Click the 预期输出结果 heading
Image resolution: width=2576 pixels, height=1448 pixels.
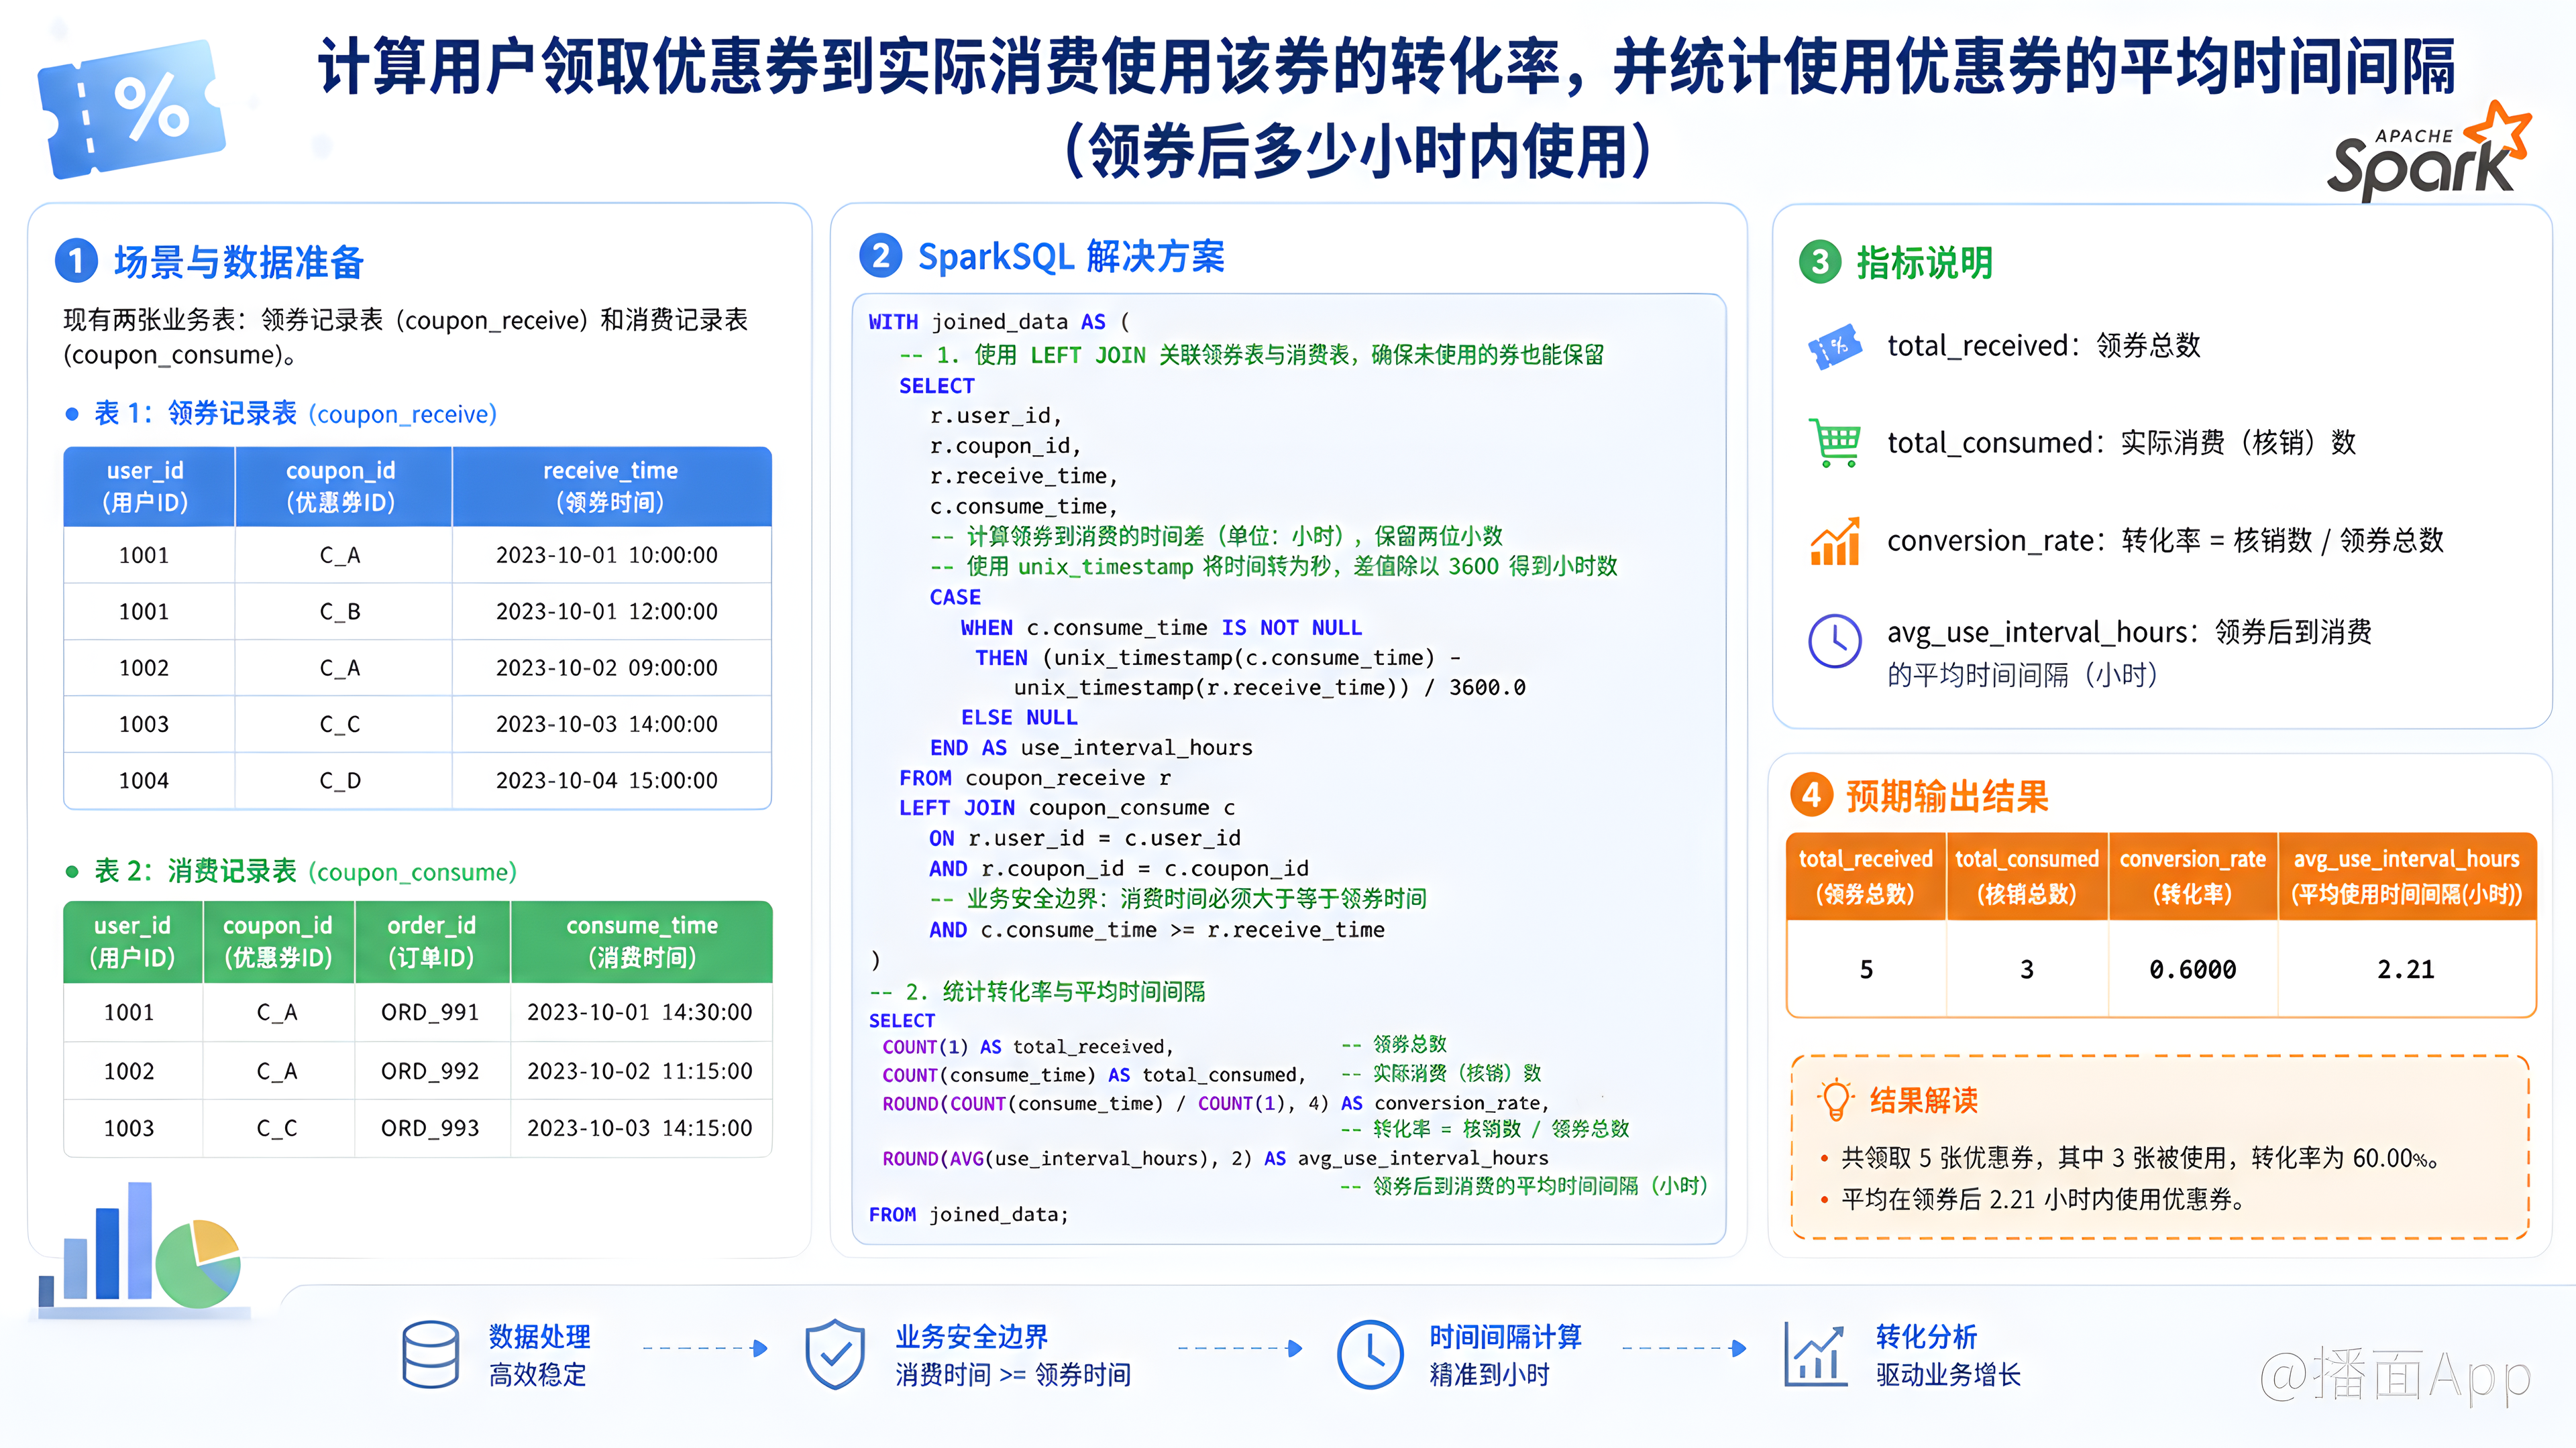(x=1947, y=796)
